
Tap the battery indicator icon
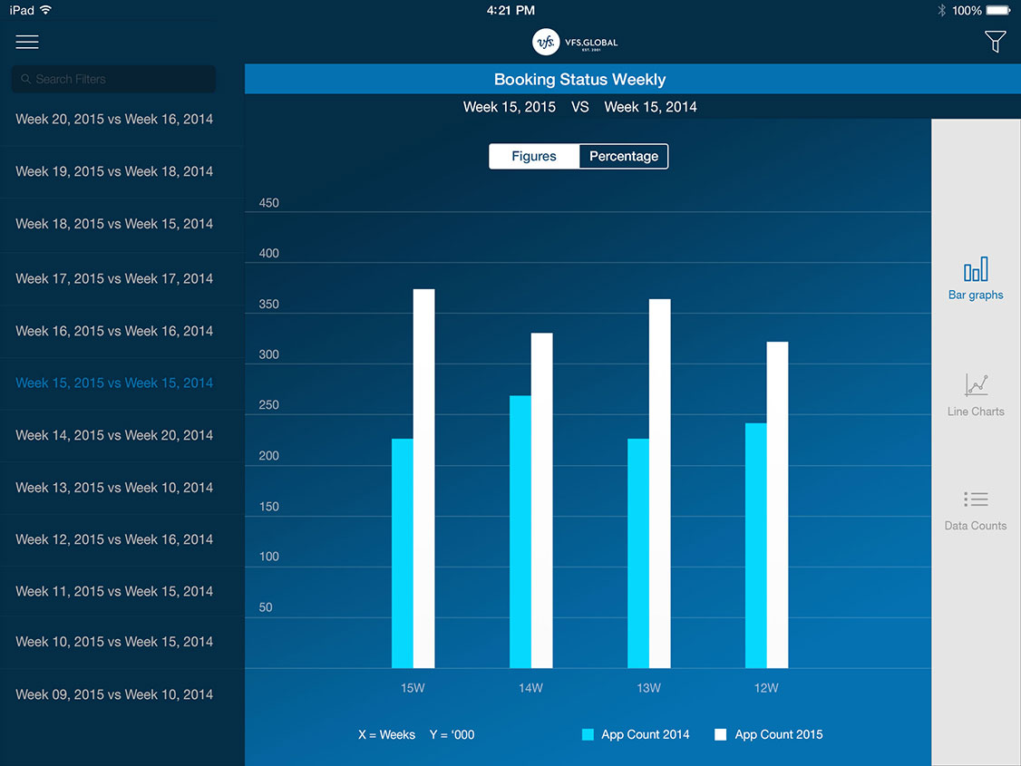pos(997,11)
